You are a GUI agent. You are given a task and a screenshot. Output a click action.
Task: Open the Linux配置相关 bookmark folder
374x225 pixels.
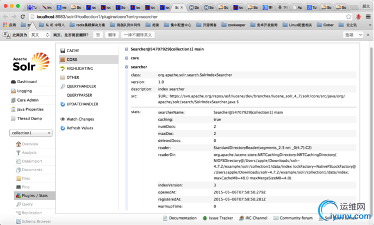click(x=297, y=25)
